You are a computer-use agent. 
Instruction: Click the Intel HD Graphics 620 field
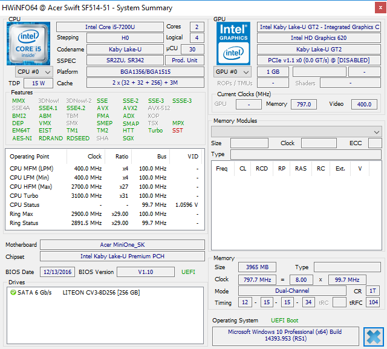tap(318, 38)
